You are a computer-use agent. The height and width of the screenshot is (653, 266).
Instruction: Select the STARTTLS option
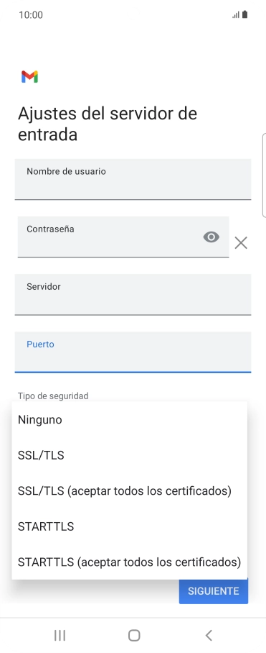(130, 526)
